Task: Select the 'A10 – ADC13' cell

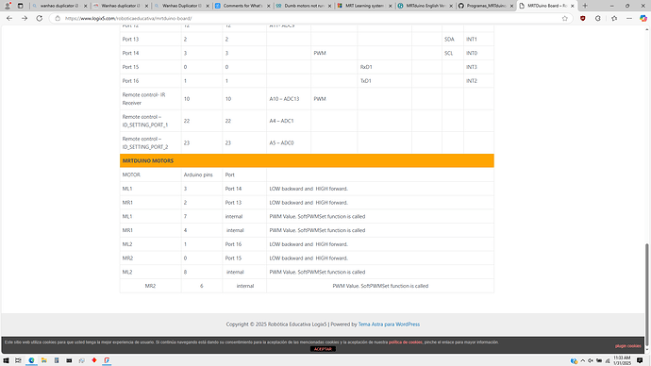Action: tap(289, 99)
